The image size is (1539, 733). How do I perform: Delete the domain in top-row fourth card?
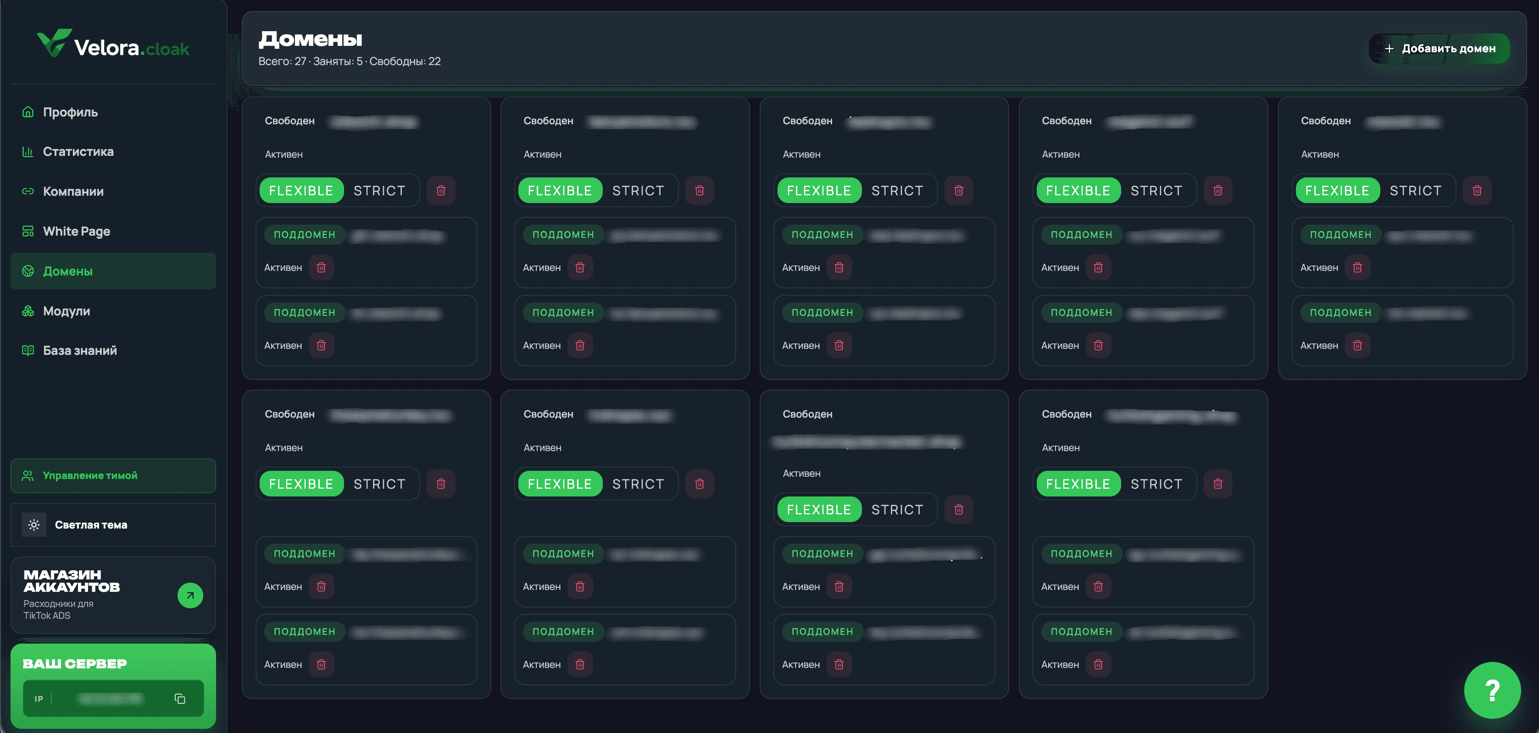click(x=1218, y=190)
